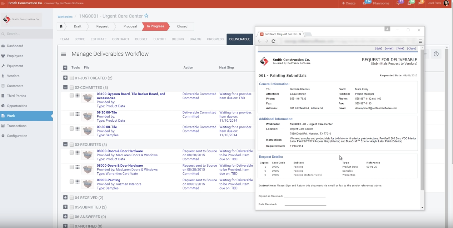Reload the popup browser page
The image size is (453, 228).
(x=273, y=41)
